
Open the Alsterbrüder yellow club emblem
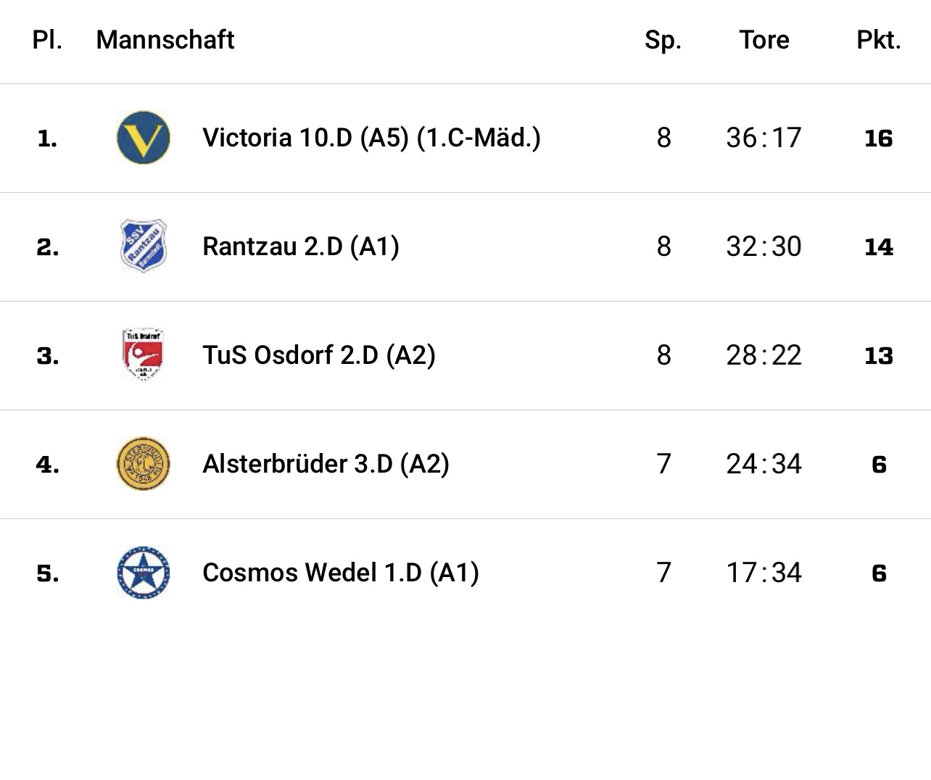coord(144,464)
